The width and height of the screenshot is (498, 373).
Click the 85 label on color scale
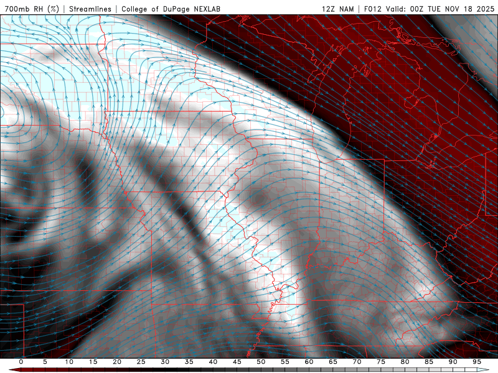pos(429,362)
